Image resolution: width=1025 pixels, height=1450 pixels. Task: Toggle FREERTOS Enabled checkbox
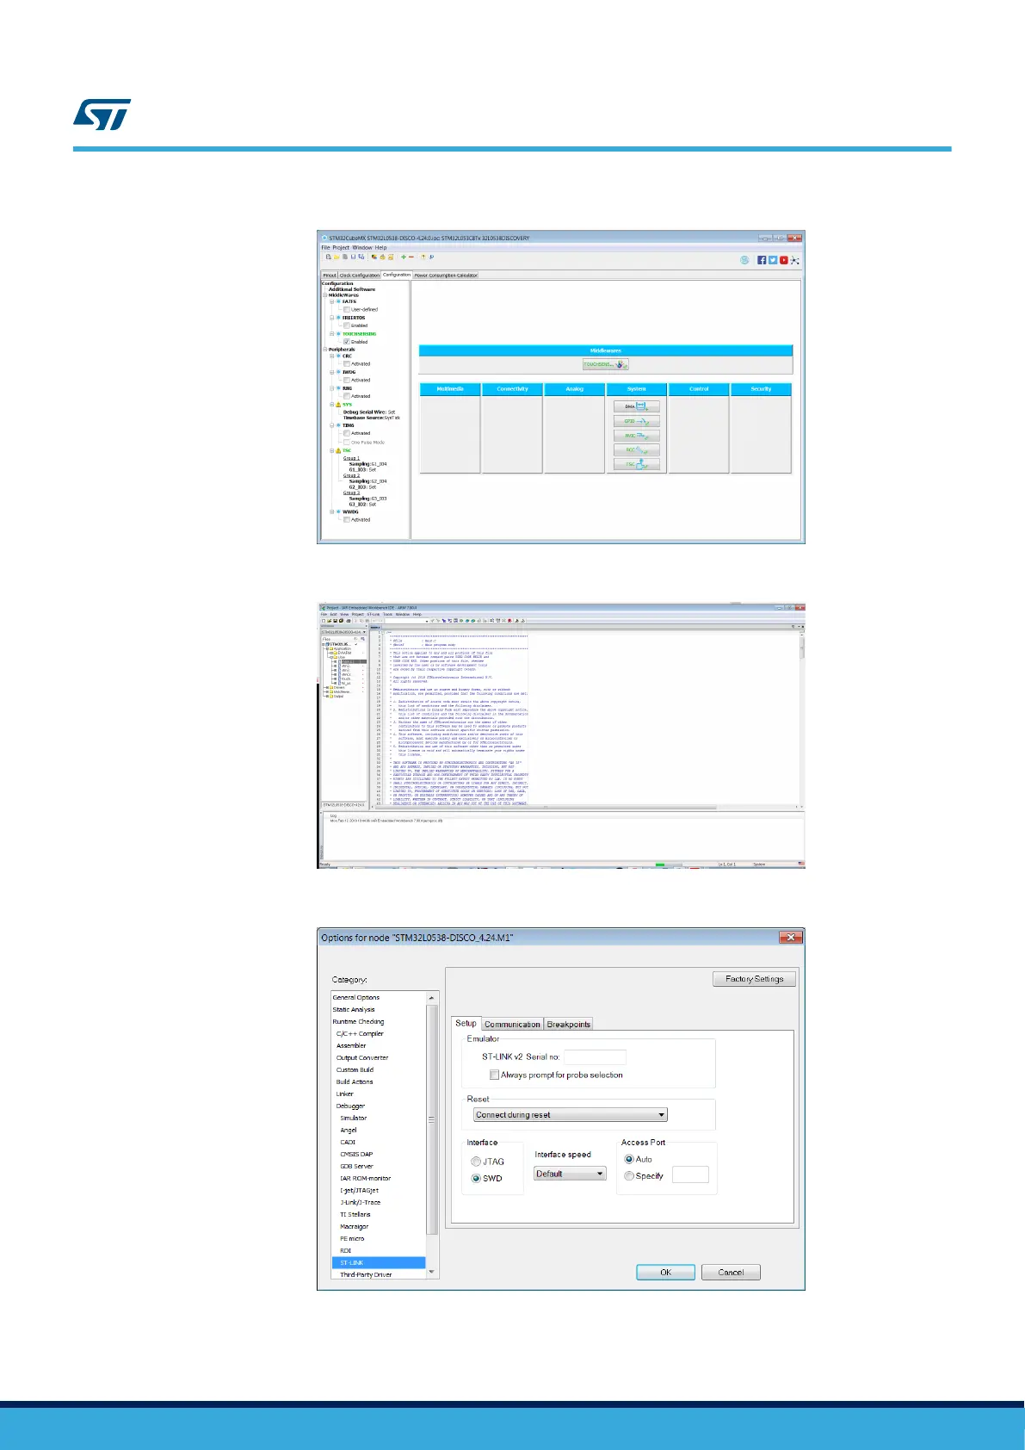pyautogui.click(x=347, y=325)
